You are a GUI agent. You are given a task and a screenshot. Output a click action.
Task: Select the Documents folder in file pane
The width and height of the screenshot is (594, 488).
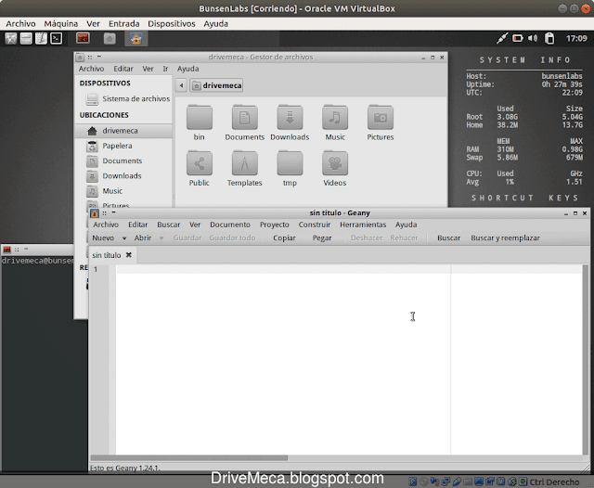pyautogui.click(x=245, y=122)
